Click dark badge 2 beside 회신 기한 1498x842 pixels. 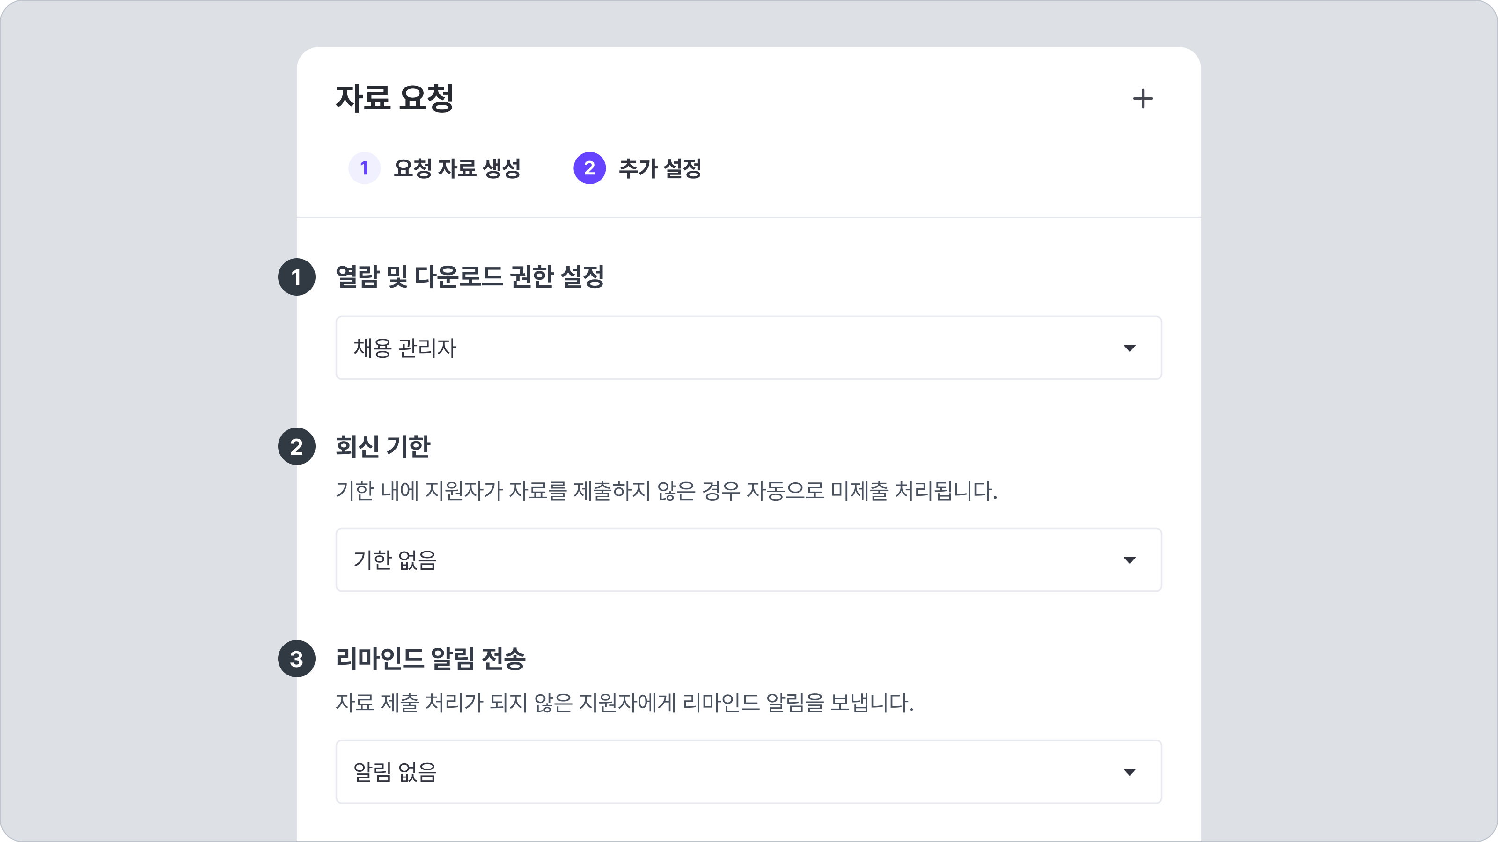click(297, 447)
